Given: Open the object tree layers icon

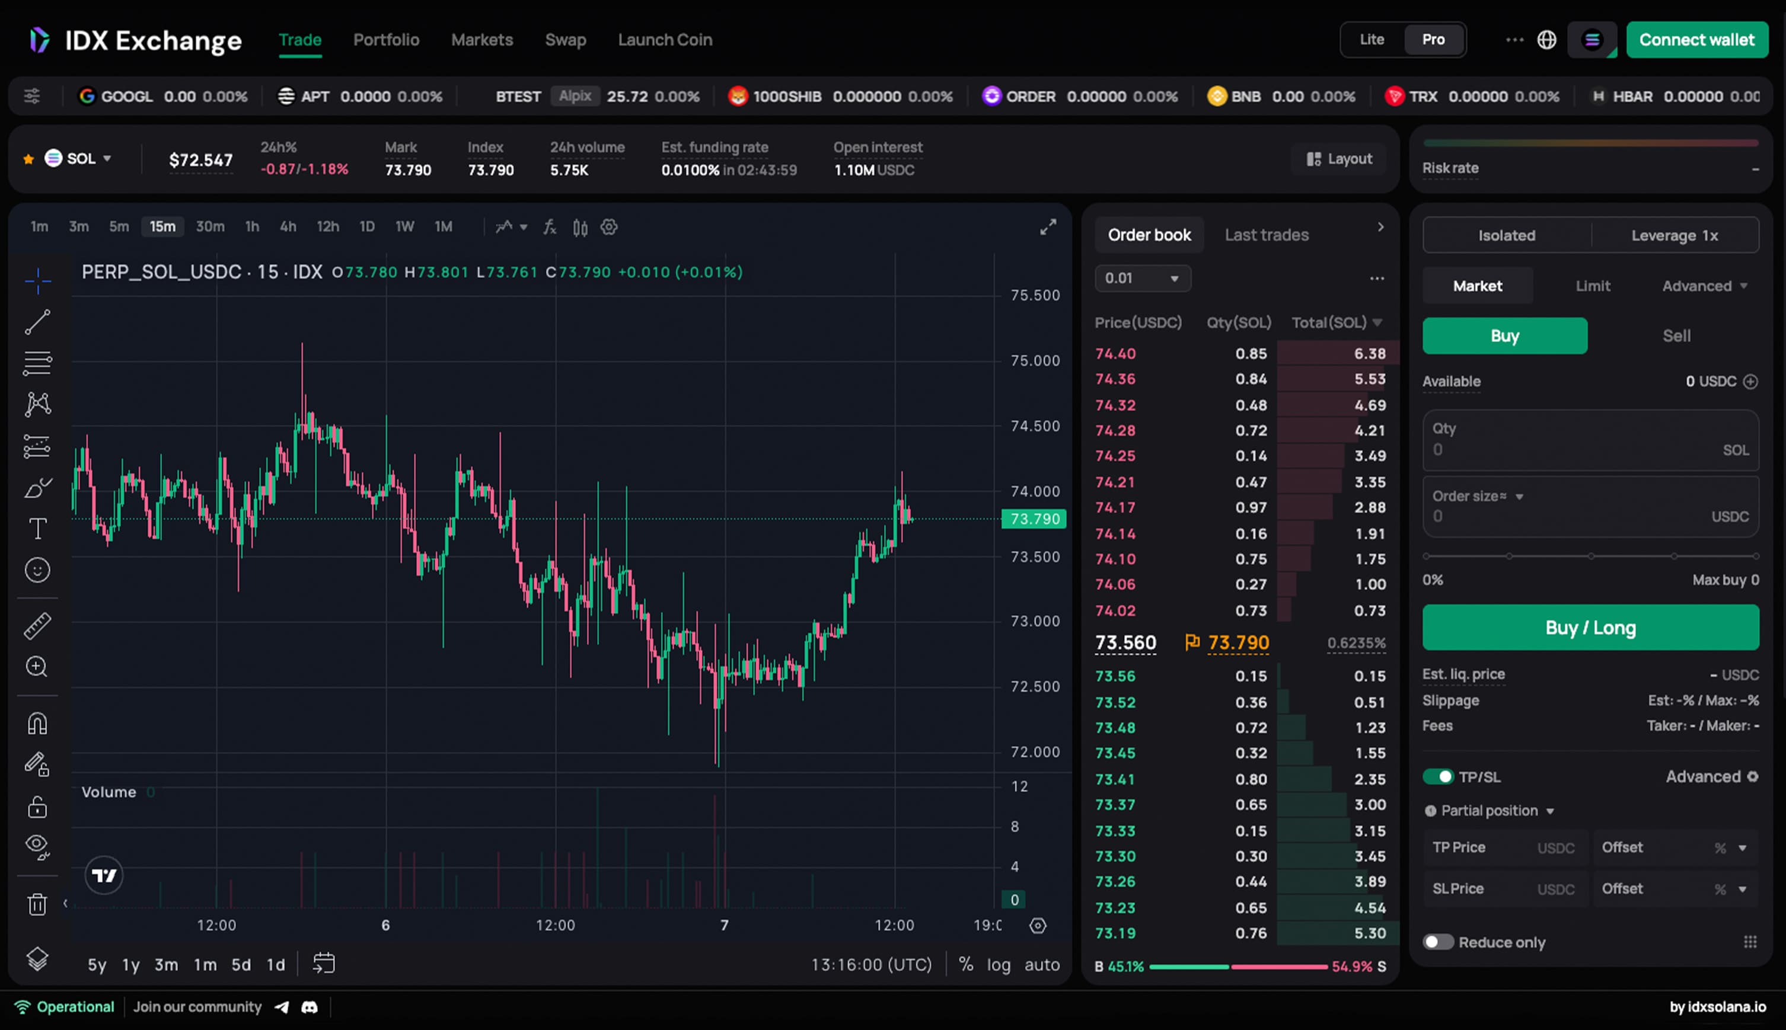Looking at the screenshot, I should (37, 958).
